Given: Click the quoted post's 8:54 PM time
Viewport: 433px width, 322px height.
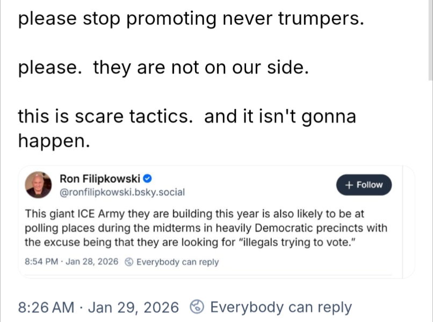Looking at the screenshot, I should click(x=42, y=262).
